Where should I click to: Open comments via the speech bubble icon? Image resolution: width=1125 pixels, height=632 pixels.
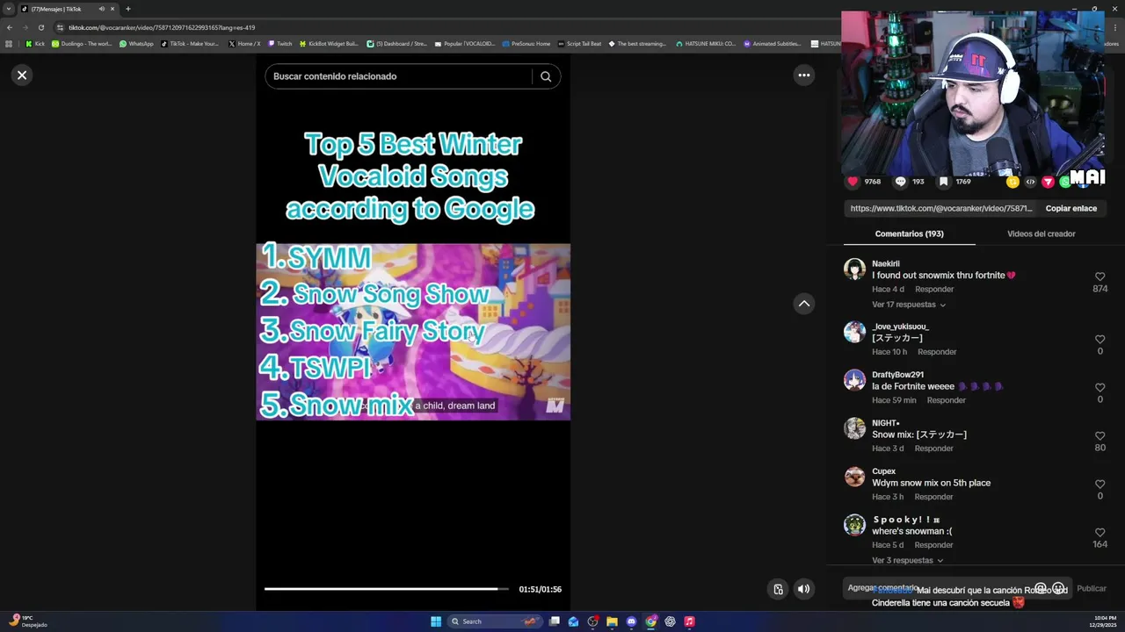pos(900,182)
